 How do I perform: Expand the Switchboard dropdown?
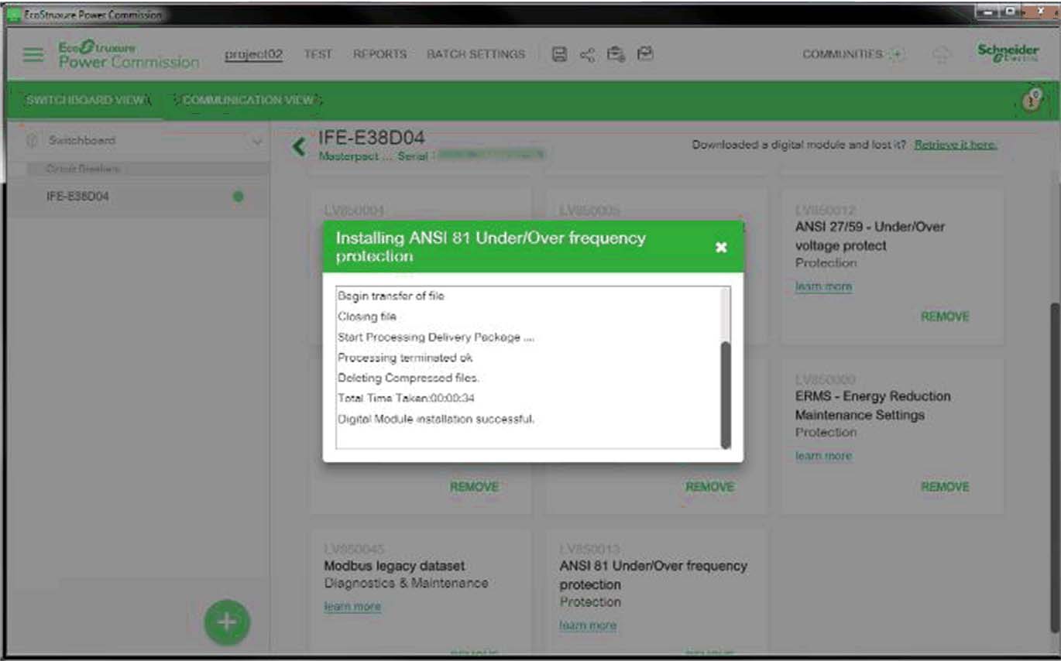pos(256,142)
